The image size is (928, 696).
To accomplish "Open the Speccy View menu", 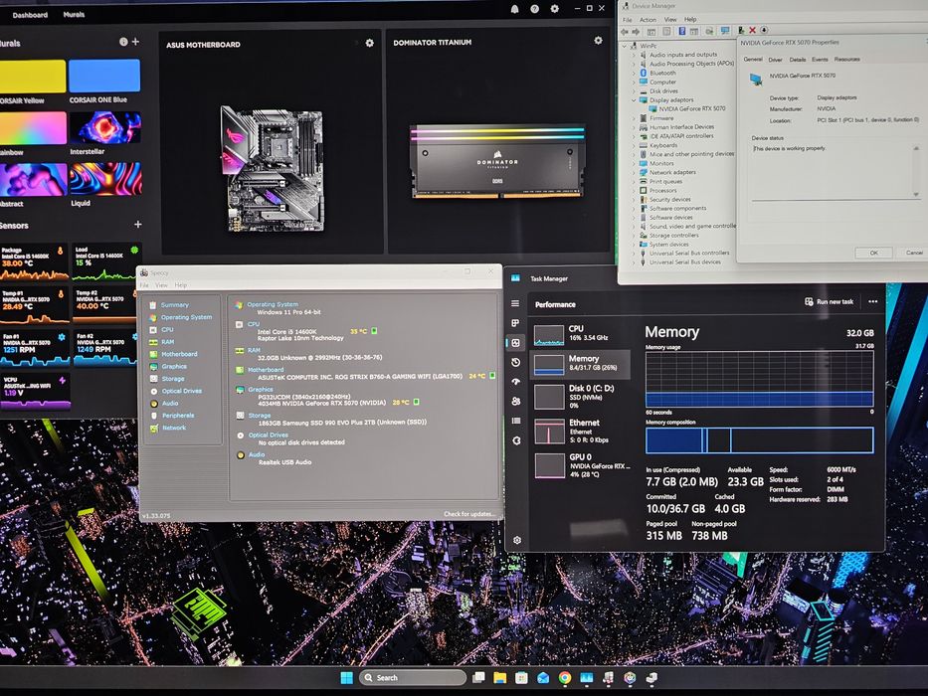I will 161,285.
